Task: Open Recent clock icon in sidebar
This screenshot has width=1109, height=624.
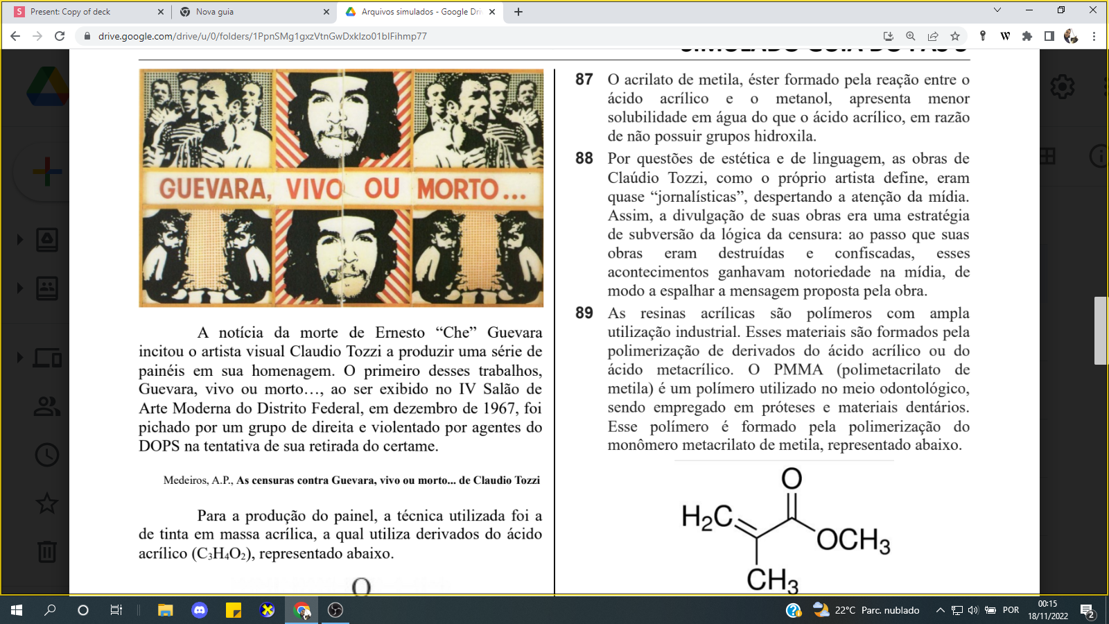Action: [x=47, y=455]
